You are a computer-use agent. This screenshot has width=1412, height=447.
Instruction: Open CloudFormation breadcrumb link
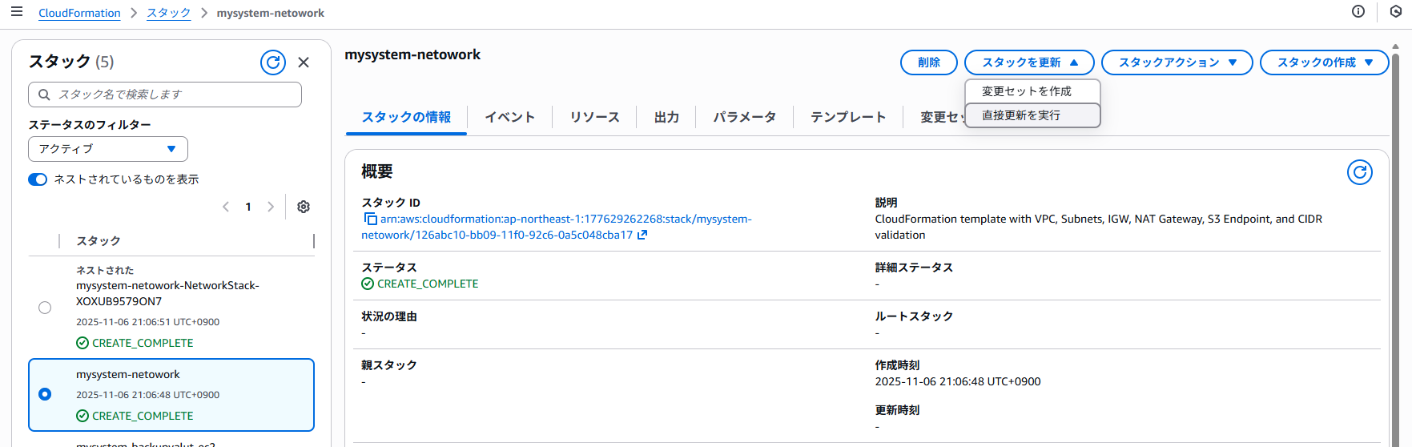pyautogui.click(x=79, y=13)
